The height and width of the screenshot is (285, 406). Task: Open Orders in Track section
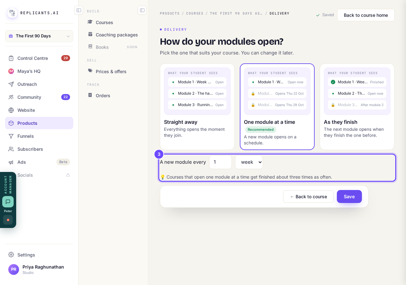(x=113, y=96)
